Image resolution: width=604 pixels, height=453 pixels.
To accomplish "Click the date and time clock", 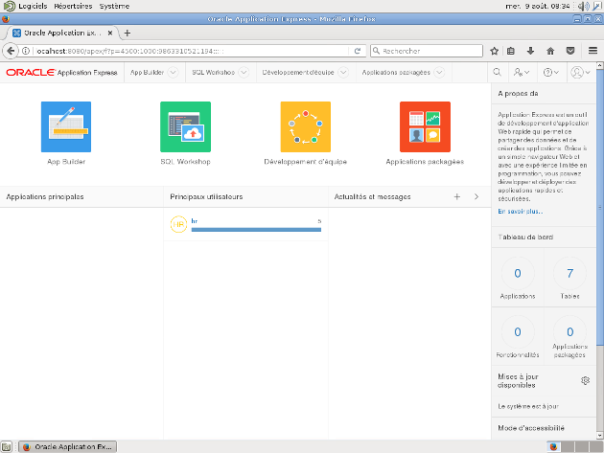I will pos(538,6).
